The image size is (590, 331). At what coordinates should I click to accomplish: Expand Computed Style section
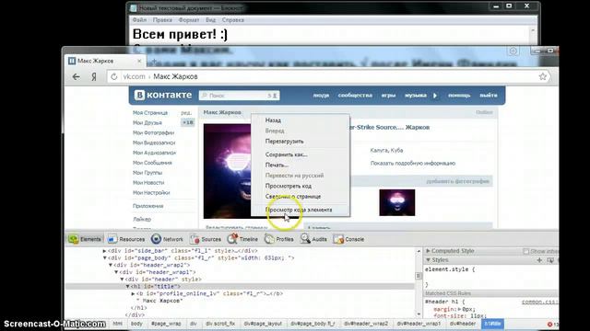pyautogui.click(x=428, y=251)
